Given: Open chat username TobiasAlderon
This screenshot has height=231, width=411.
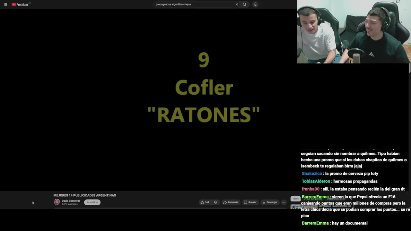Looking at the screenshot, I should [316, 181].
